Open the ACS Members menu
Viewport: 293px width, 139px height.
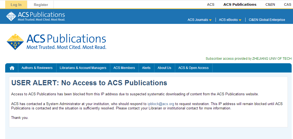(x=124, y=68)
